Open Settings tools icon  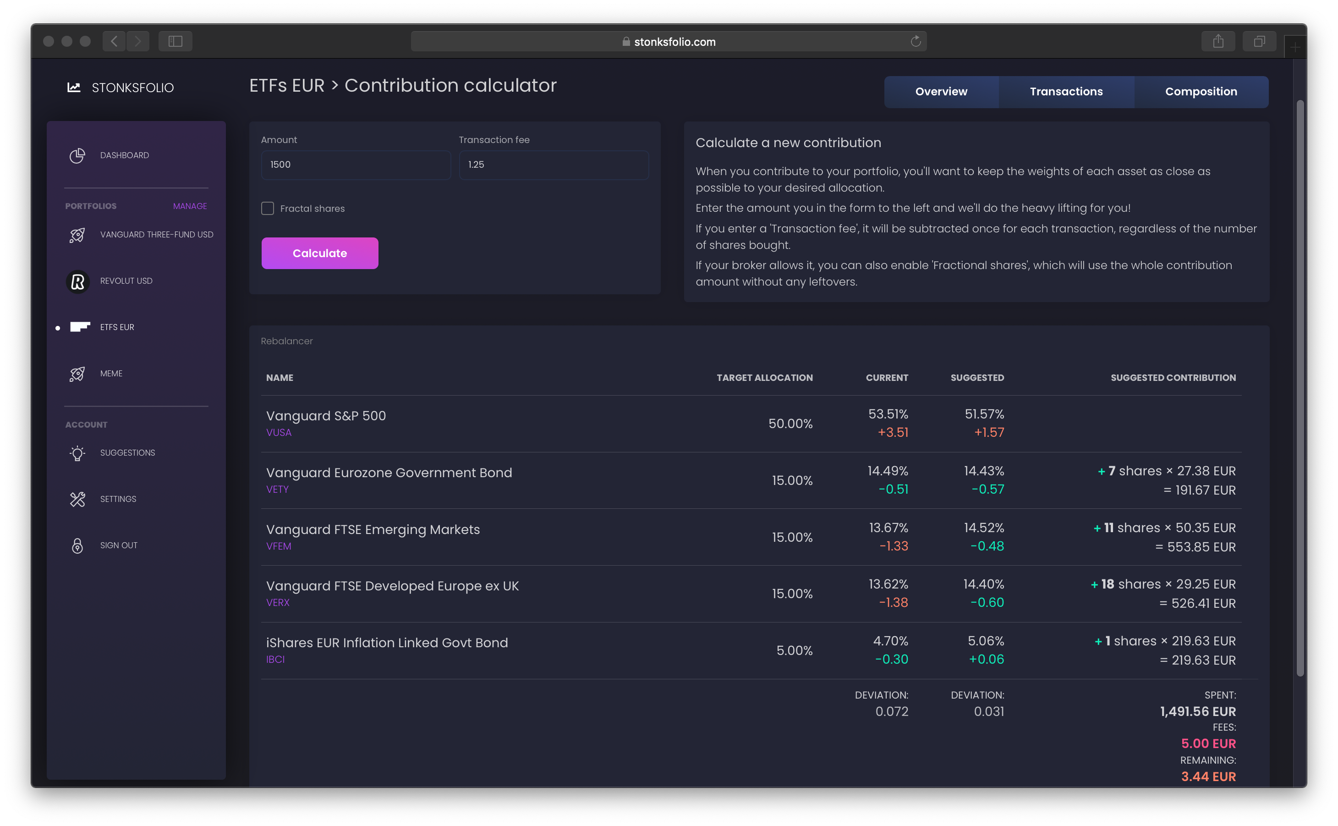pos(77,499)
